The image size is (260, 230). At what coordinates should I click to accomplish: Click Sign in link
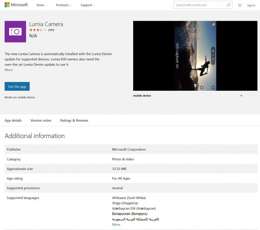pyautogui.click(x=251, y=5)
